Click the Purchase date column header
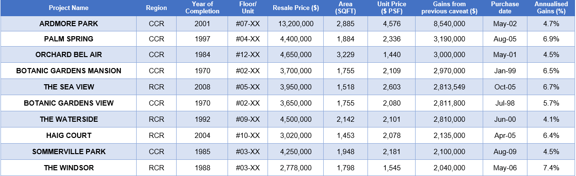This screenshot has width=576, height=176. 505,8
